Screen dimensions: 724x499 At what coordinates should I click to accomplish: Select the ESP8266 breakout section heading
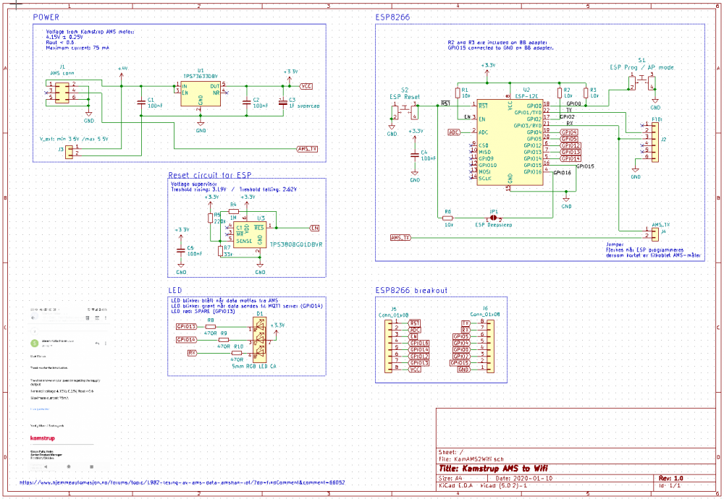[x=411, y=290]
